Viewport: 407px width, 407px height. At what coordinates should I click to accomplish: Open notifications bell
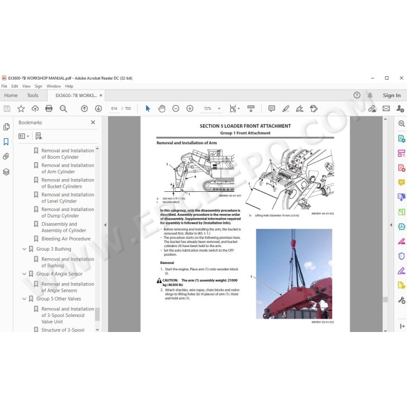tap(370, 95)
